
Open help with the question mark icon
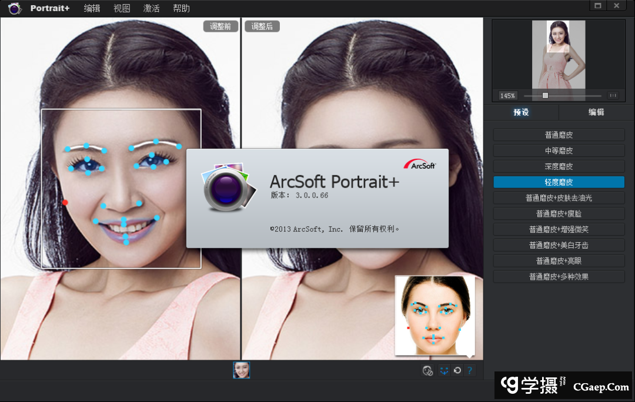470,370
